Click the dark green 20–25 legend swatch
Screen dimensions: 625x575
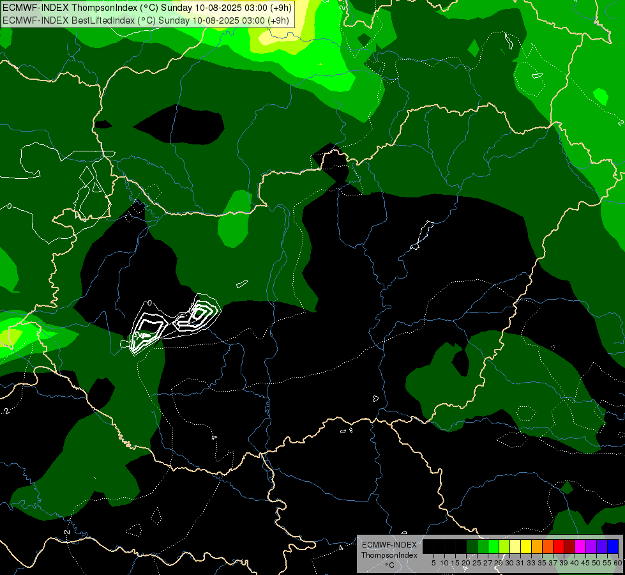pos(472,546)
